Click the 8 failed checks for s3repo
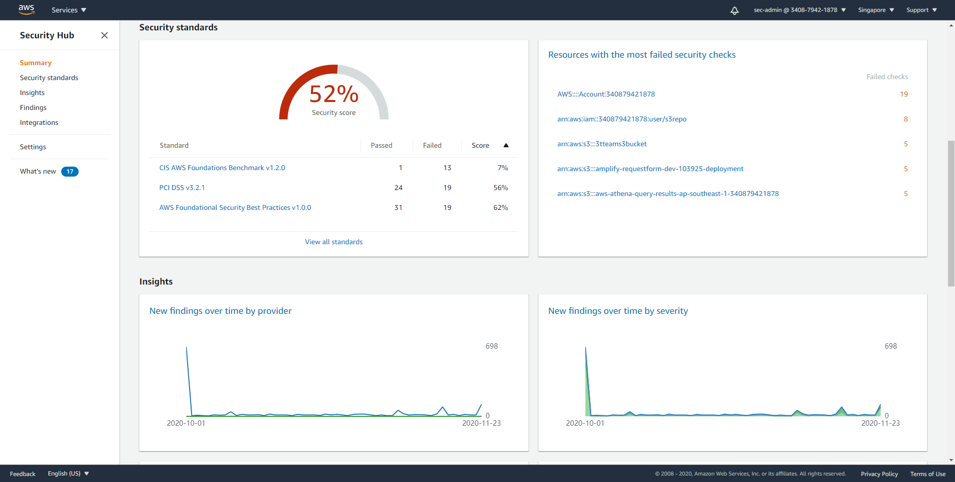 pyautogui.click(x=906, y=119)
